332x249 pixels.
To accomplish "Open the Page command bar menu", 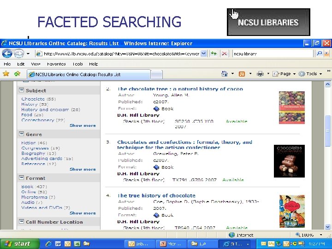I will (284, 74).
